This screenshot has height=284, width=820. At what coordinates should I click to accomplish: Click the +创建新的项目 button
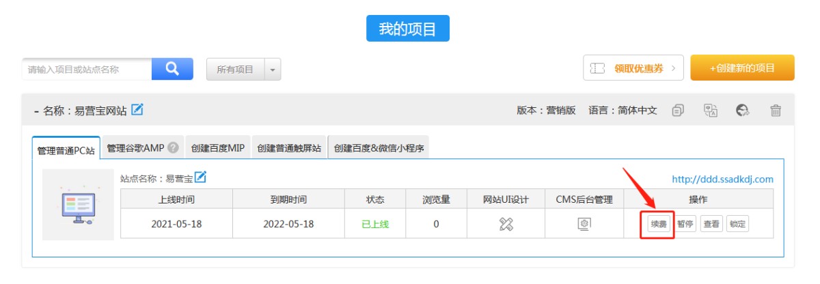pos(742,68)
